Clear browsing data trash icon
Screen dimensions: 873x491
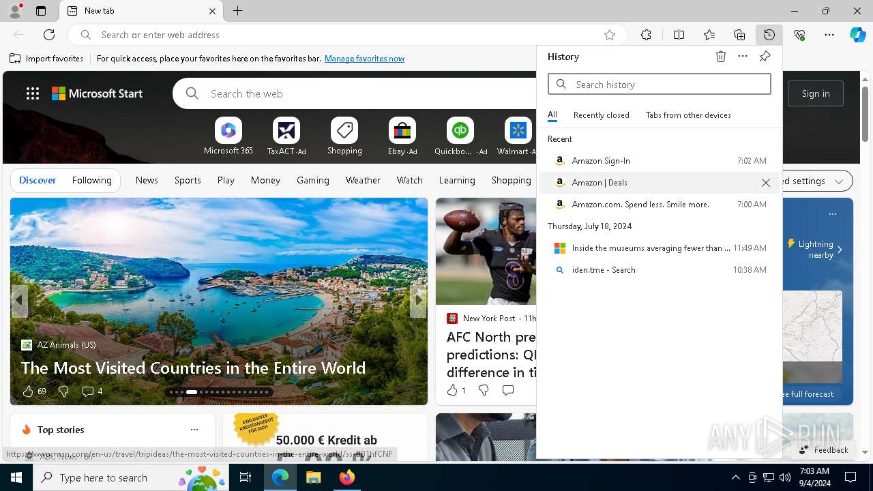pos(721,57)
